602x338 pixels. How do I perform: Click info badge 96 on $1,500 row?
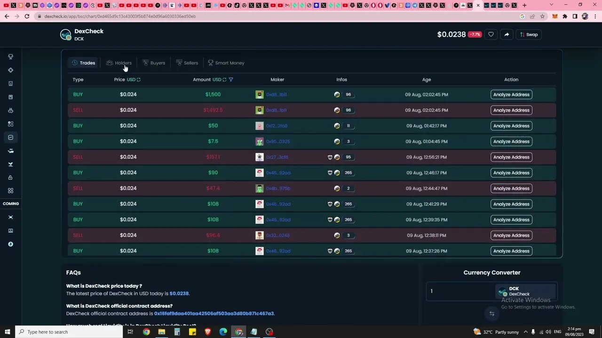click(349, 94)
